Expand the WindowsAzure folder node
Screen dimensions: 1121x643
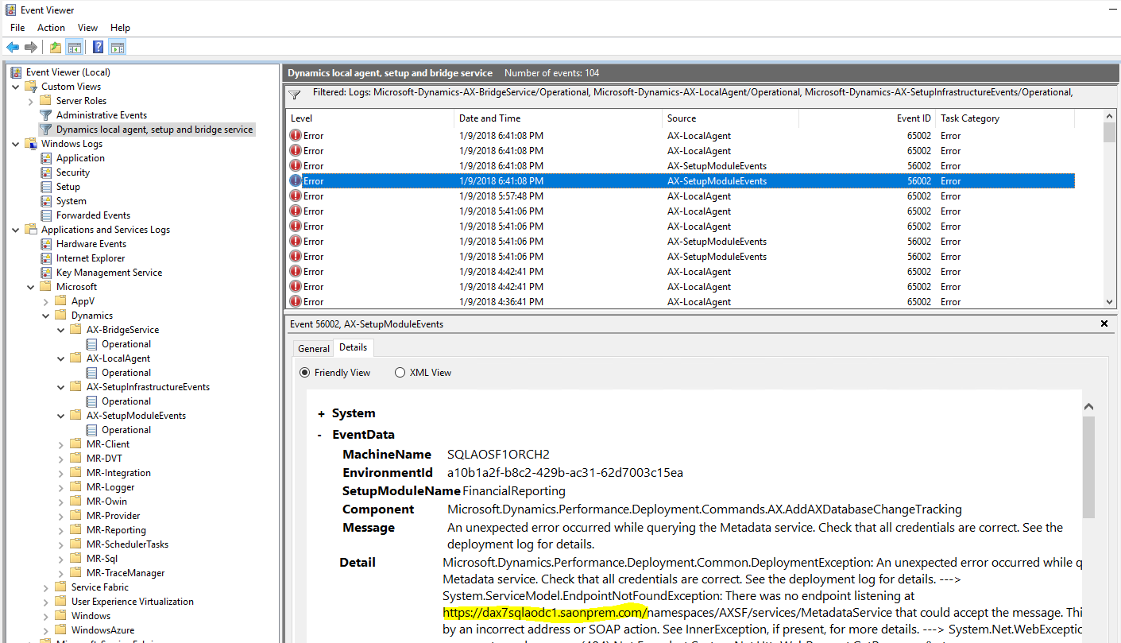(x=46, y=630)
